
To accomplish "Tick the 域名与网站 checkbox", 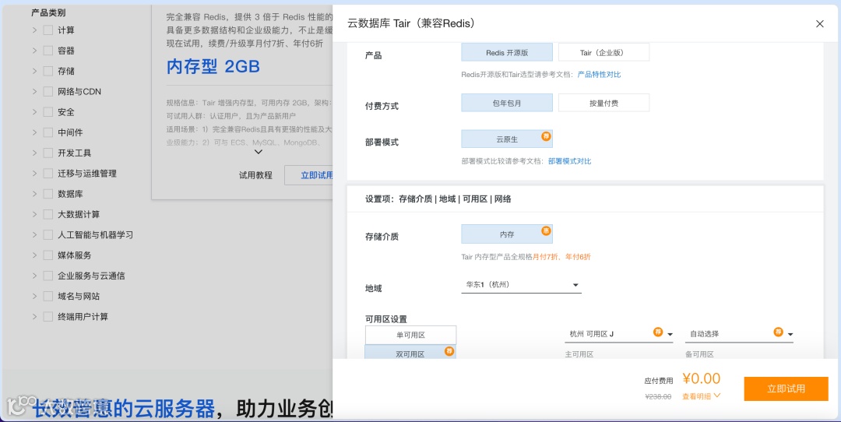I will click(x=48, y=296).
